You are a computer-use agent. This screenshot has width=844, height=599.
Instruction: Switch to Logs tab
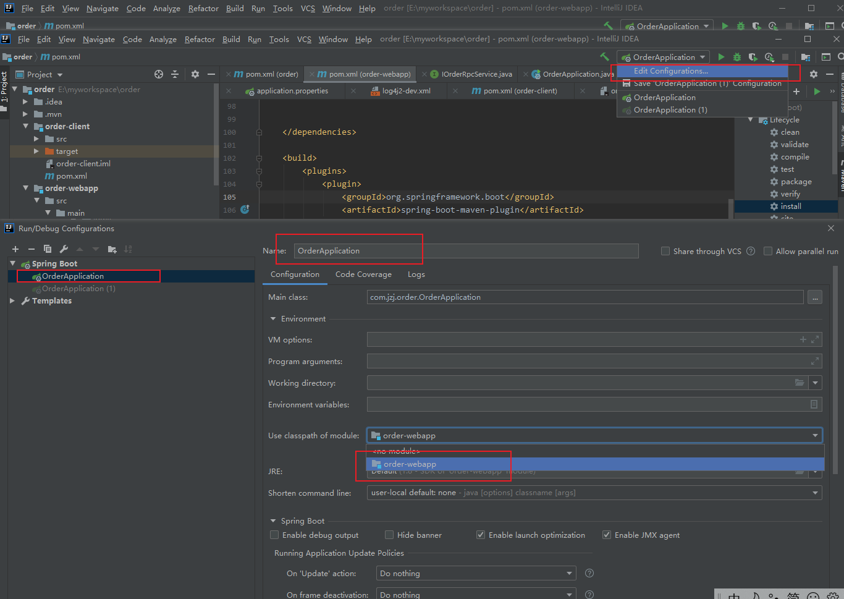[x=416, y=274]
